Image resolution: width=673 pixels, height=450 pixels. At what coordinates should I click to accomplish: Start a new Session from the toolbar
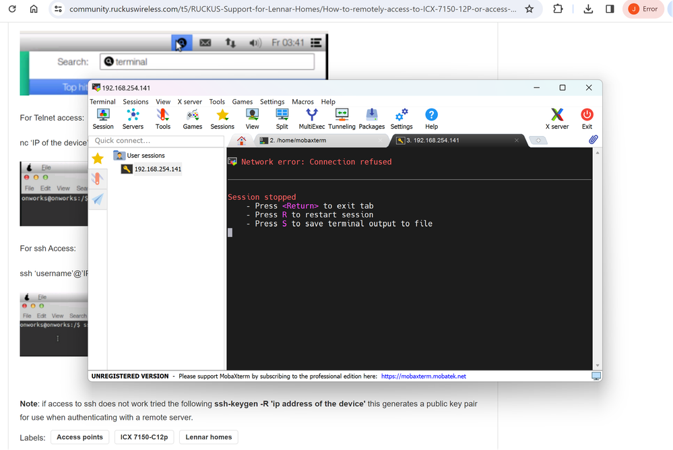(x=102, y=119)
